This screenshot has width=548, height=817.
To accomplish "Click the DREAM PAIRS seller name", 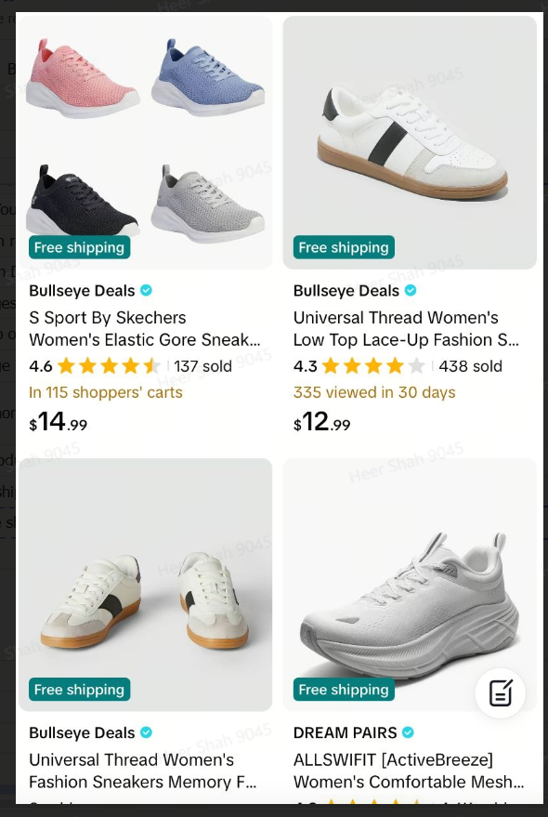I will click(345, 732).
